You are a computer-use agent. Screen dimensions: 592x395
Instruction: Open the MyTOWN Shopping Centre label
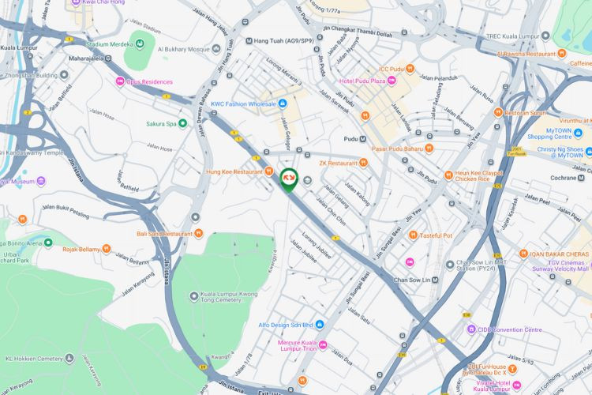click(549, 134)
